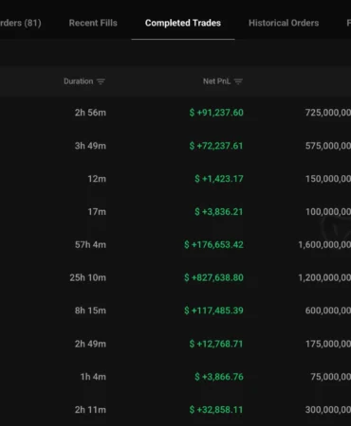Click the Duration column header
Viewport: 351px width, 426px height.
79,81
